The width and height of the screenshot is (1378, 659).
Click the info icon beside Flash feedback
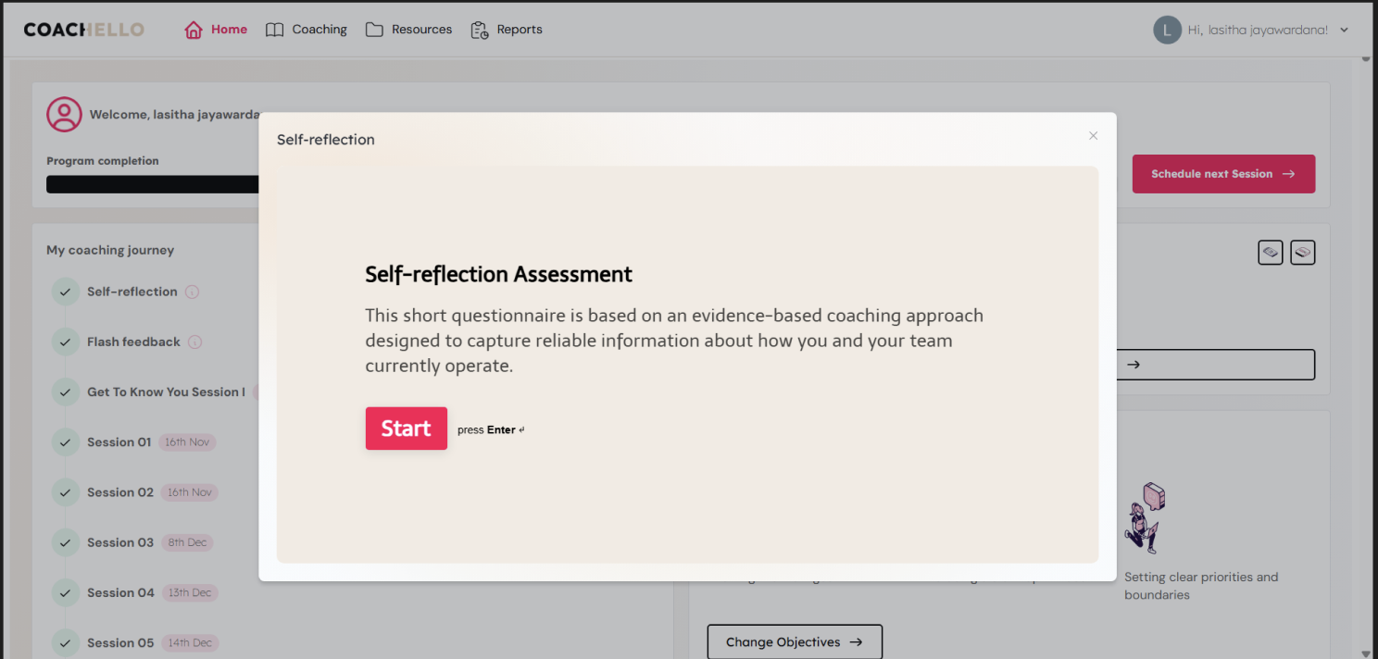click(x=195, y=342)
